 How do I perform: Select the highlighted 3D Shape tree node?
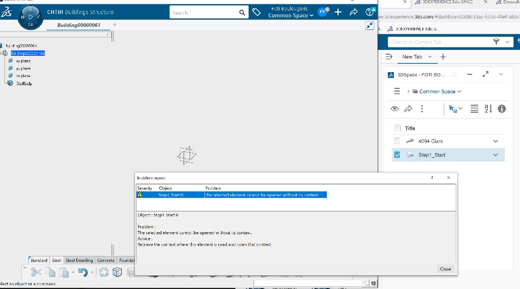[28, 53]
